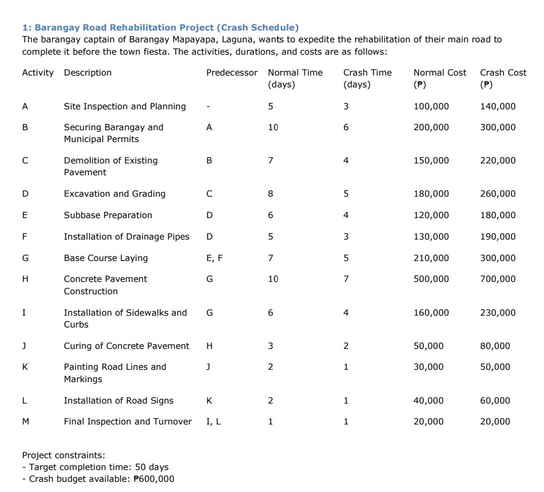Select the Normal Cost column header
544x492 pixels.
[440, 78]
